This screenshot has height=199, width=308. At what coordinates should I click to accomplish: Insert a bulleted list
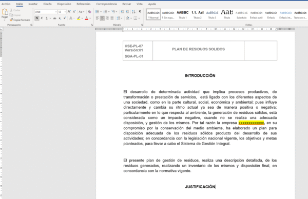click(x=97, y=12)
